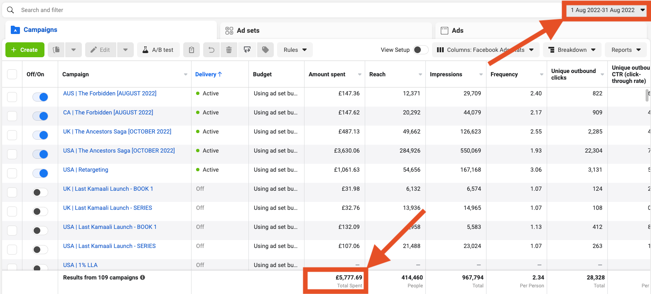
Task: Click the undo arrow icon
Action: 211,50
